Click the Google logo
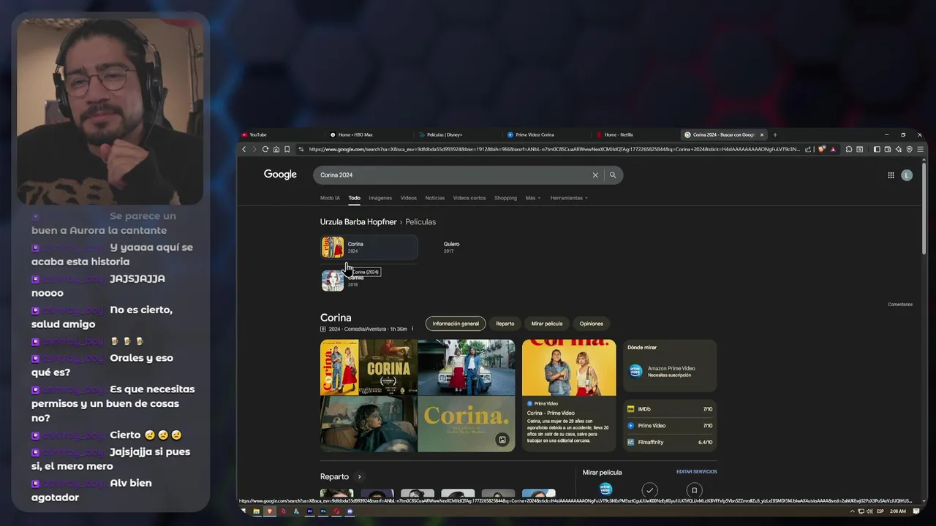This screenshot has height=526, width=936. (280, 175)
